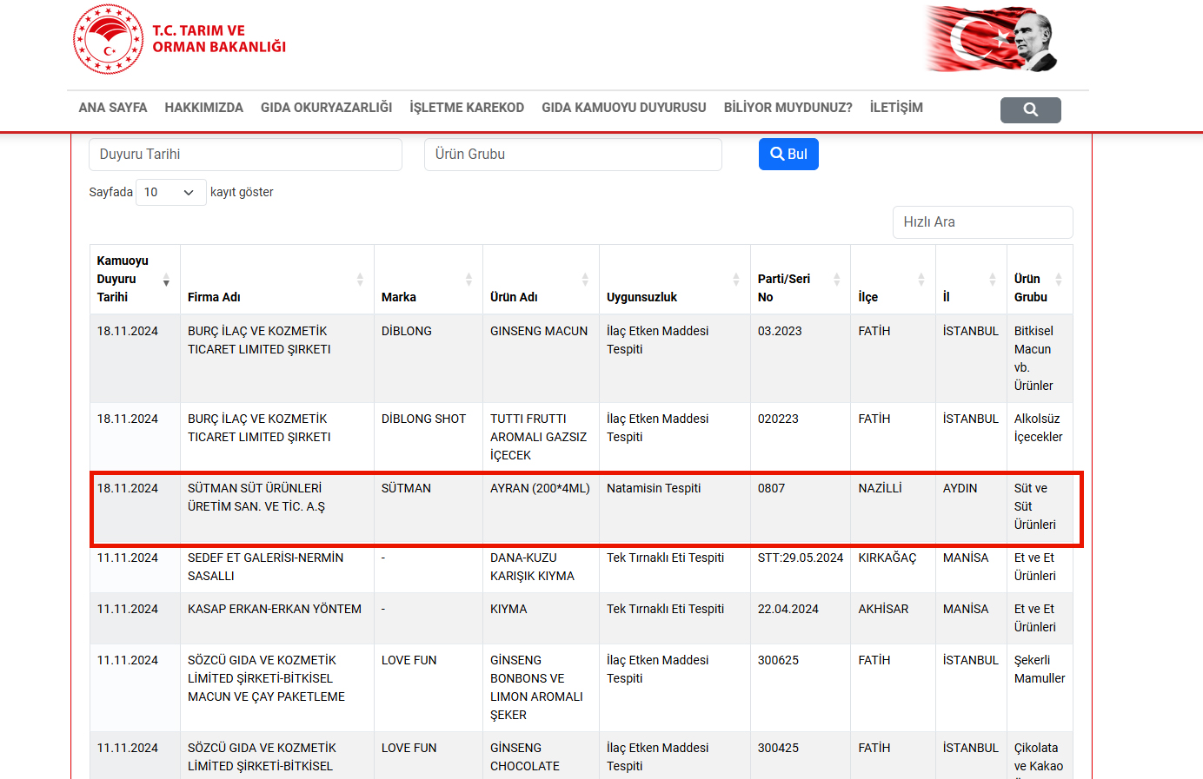This screenshot has width=1203, height=779.
Task: Sort table by Parti/Seri No column
Action: (801, 279)
